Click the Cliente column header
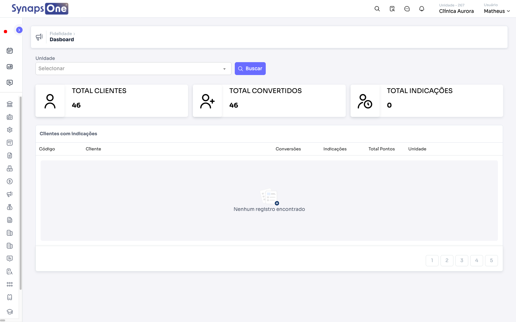The width and height of the screenshot is (516, 322). click(94, 149)
